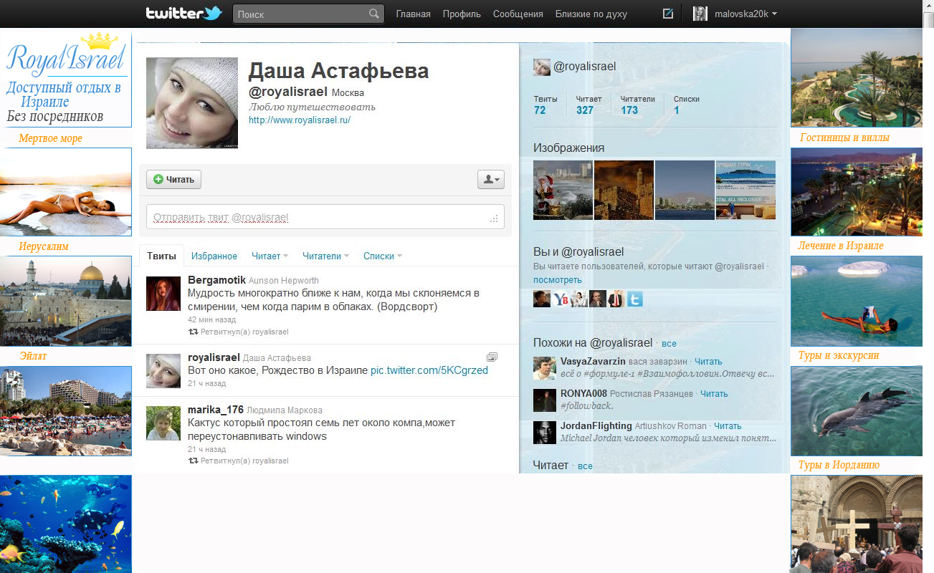934x573 pixels.
Task: Follow RONYA008 via its Читать link
Action: tap(714, 394)
